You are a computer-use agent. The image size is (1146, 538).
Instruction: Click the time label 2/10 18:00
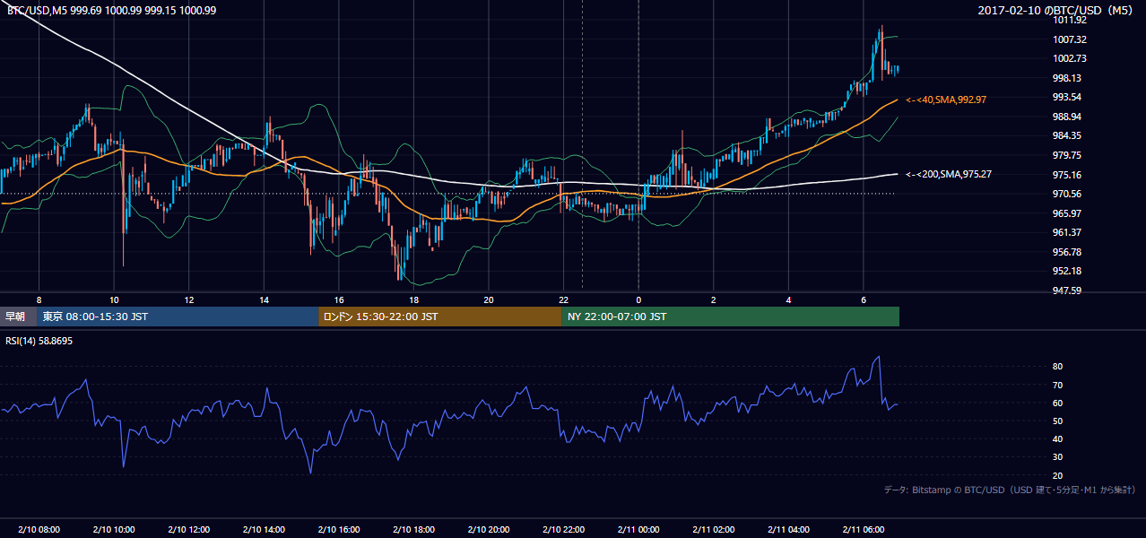(413, 530)
